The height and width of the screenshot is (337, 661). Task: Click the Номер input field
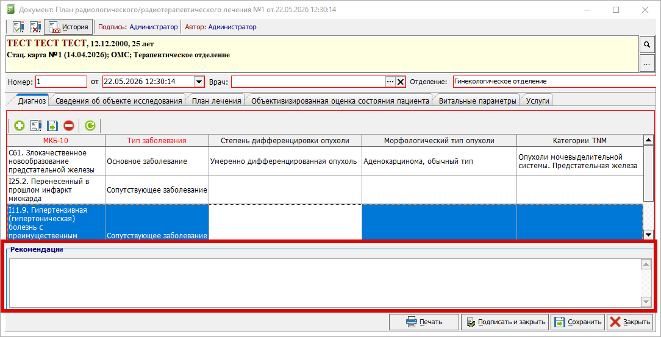(x=62, y=82)
